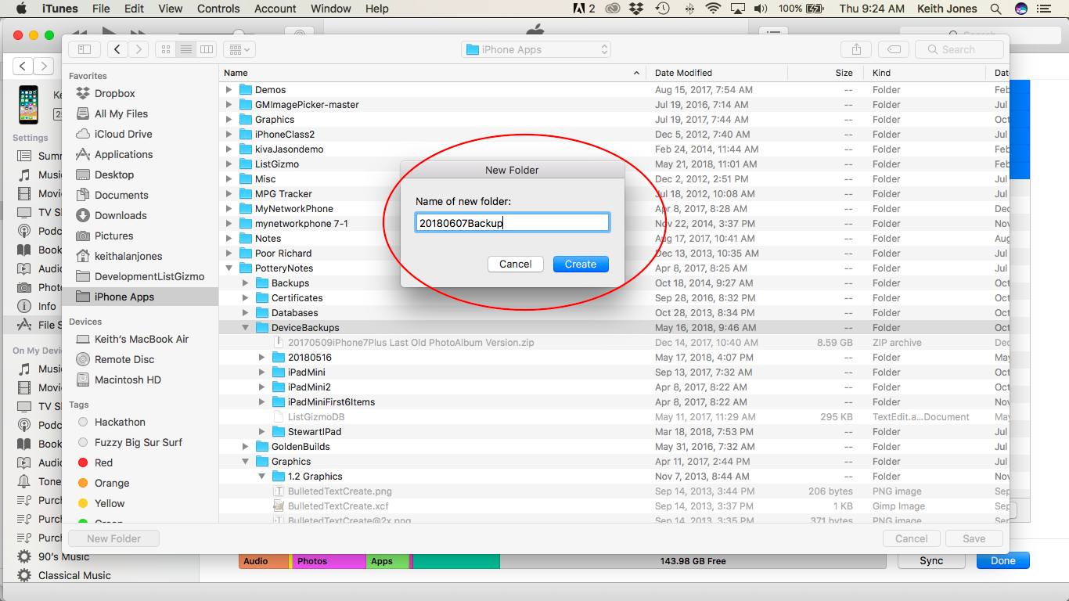
Task: Select the MPG Tracker folder row
Action: 614,194
